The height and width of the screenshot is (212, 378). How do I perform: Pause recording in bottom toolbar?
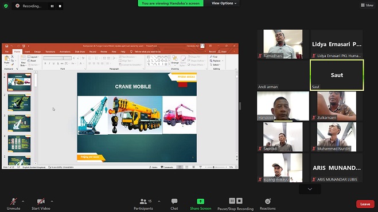pos(232,201)
